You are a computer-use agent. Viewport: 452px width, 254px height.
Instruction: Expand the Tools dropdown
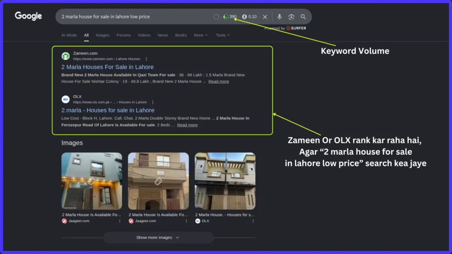click(222, 35)
